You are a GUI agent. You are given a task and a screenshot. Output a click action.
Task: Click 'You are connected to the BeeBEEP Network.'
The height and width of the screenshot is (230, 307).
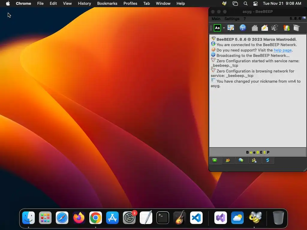coord(257,45)
